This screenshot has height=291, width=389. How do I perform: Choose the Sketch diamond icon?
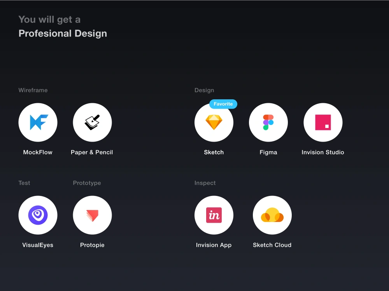click(214, 123)
